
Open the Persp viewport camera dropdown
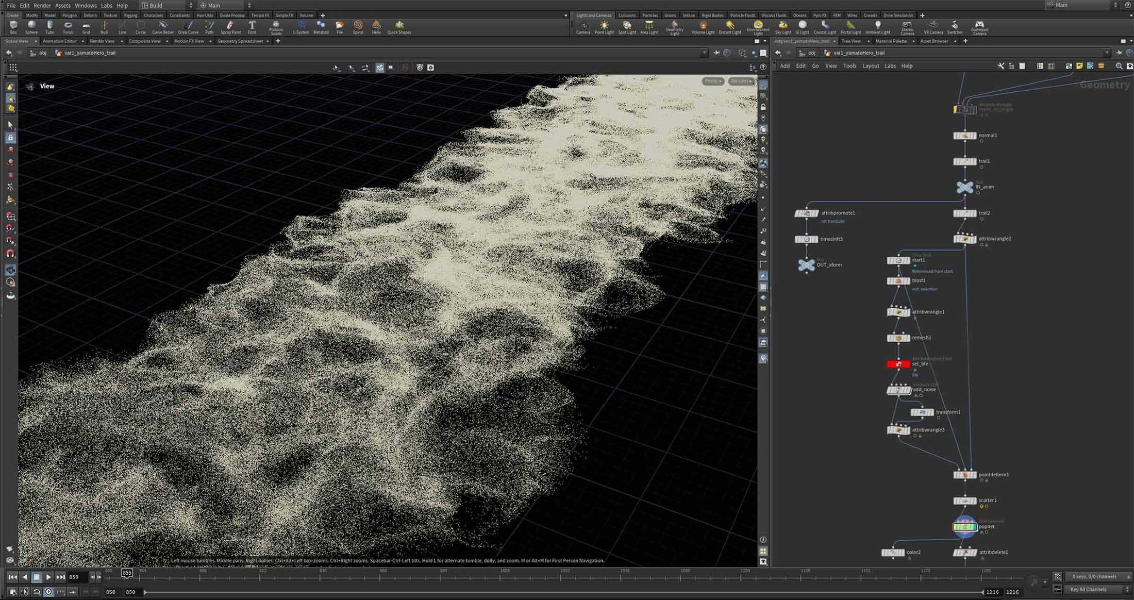(713, 81)
